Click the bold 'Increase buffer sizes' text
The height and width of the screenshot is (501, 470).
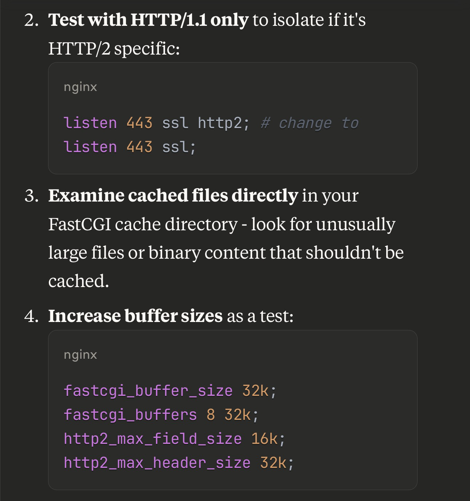point(135,316)
